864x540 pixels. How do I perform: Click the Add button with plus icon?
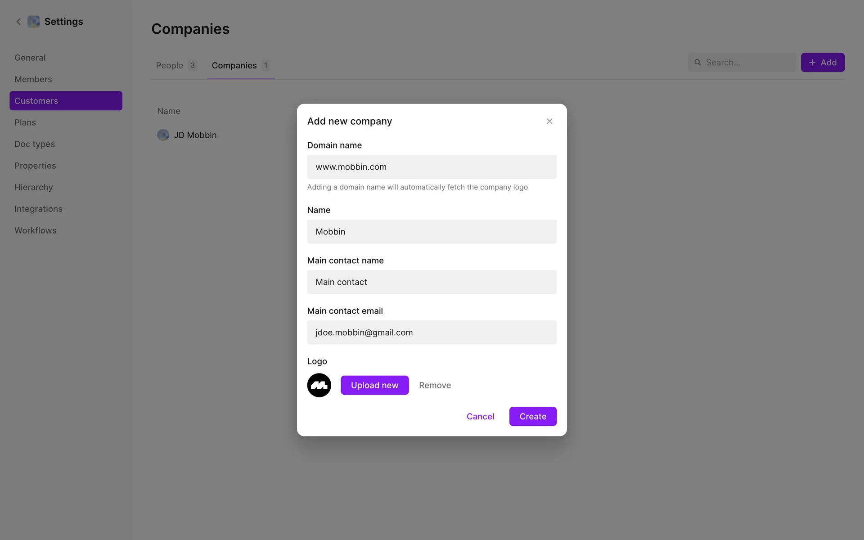[x=822, y=63]
